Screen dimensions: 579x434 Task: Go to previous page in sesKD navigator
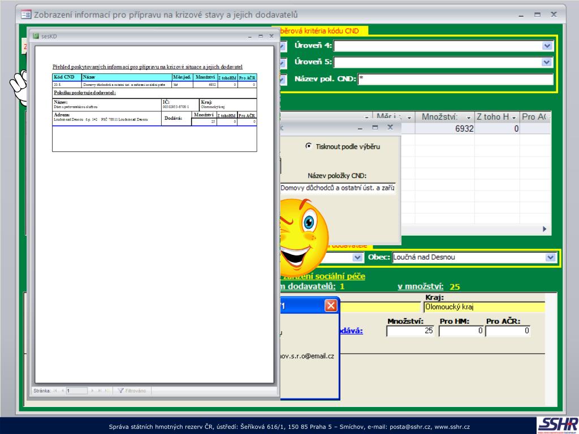(x=62, y=390)
